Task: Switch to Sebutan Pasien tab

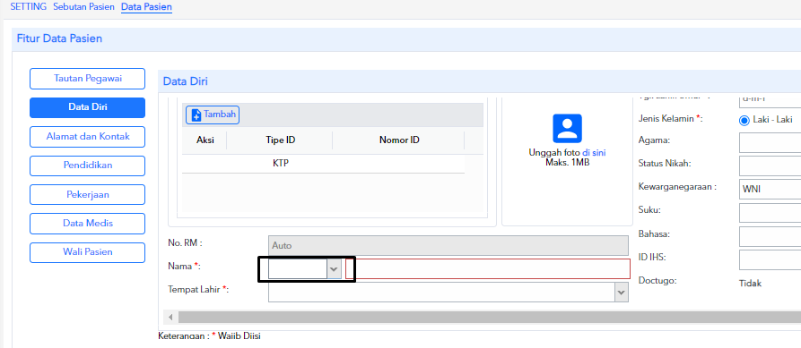Action: [83, 7]
